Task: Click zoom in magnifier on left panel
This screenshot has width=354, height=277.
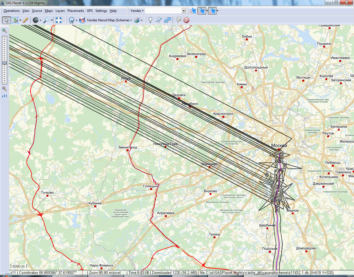Action: pyautogui.click(x=4, y=30)
